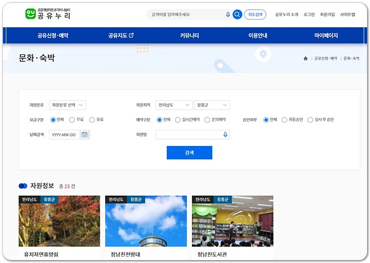Select the 자동승인 radio button

coord(284,120)
